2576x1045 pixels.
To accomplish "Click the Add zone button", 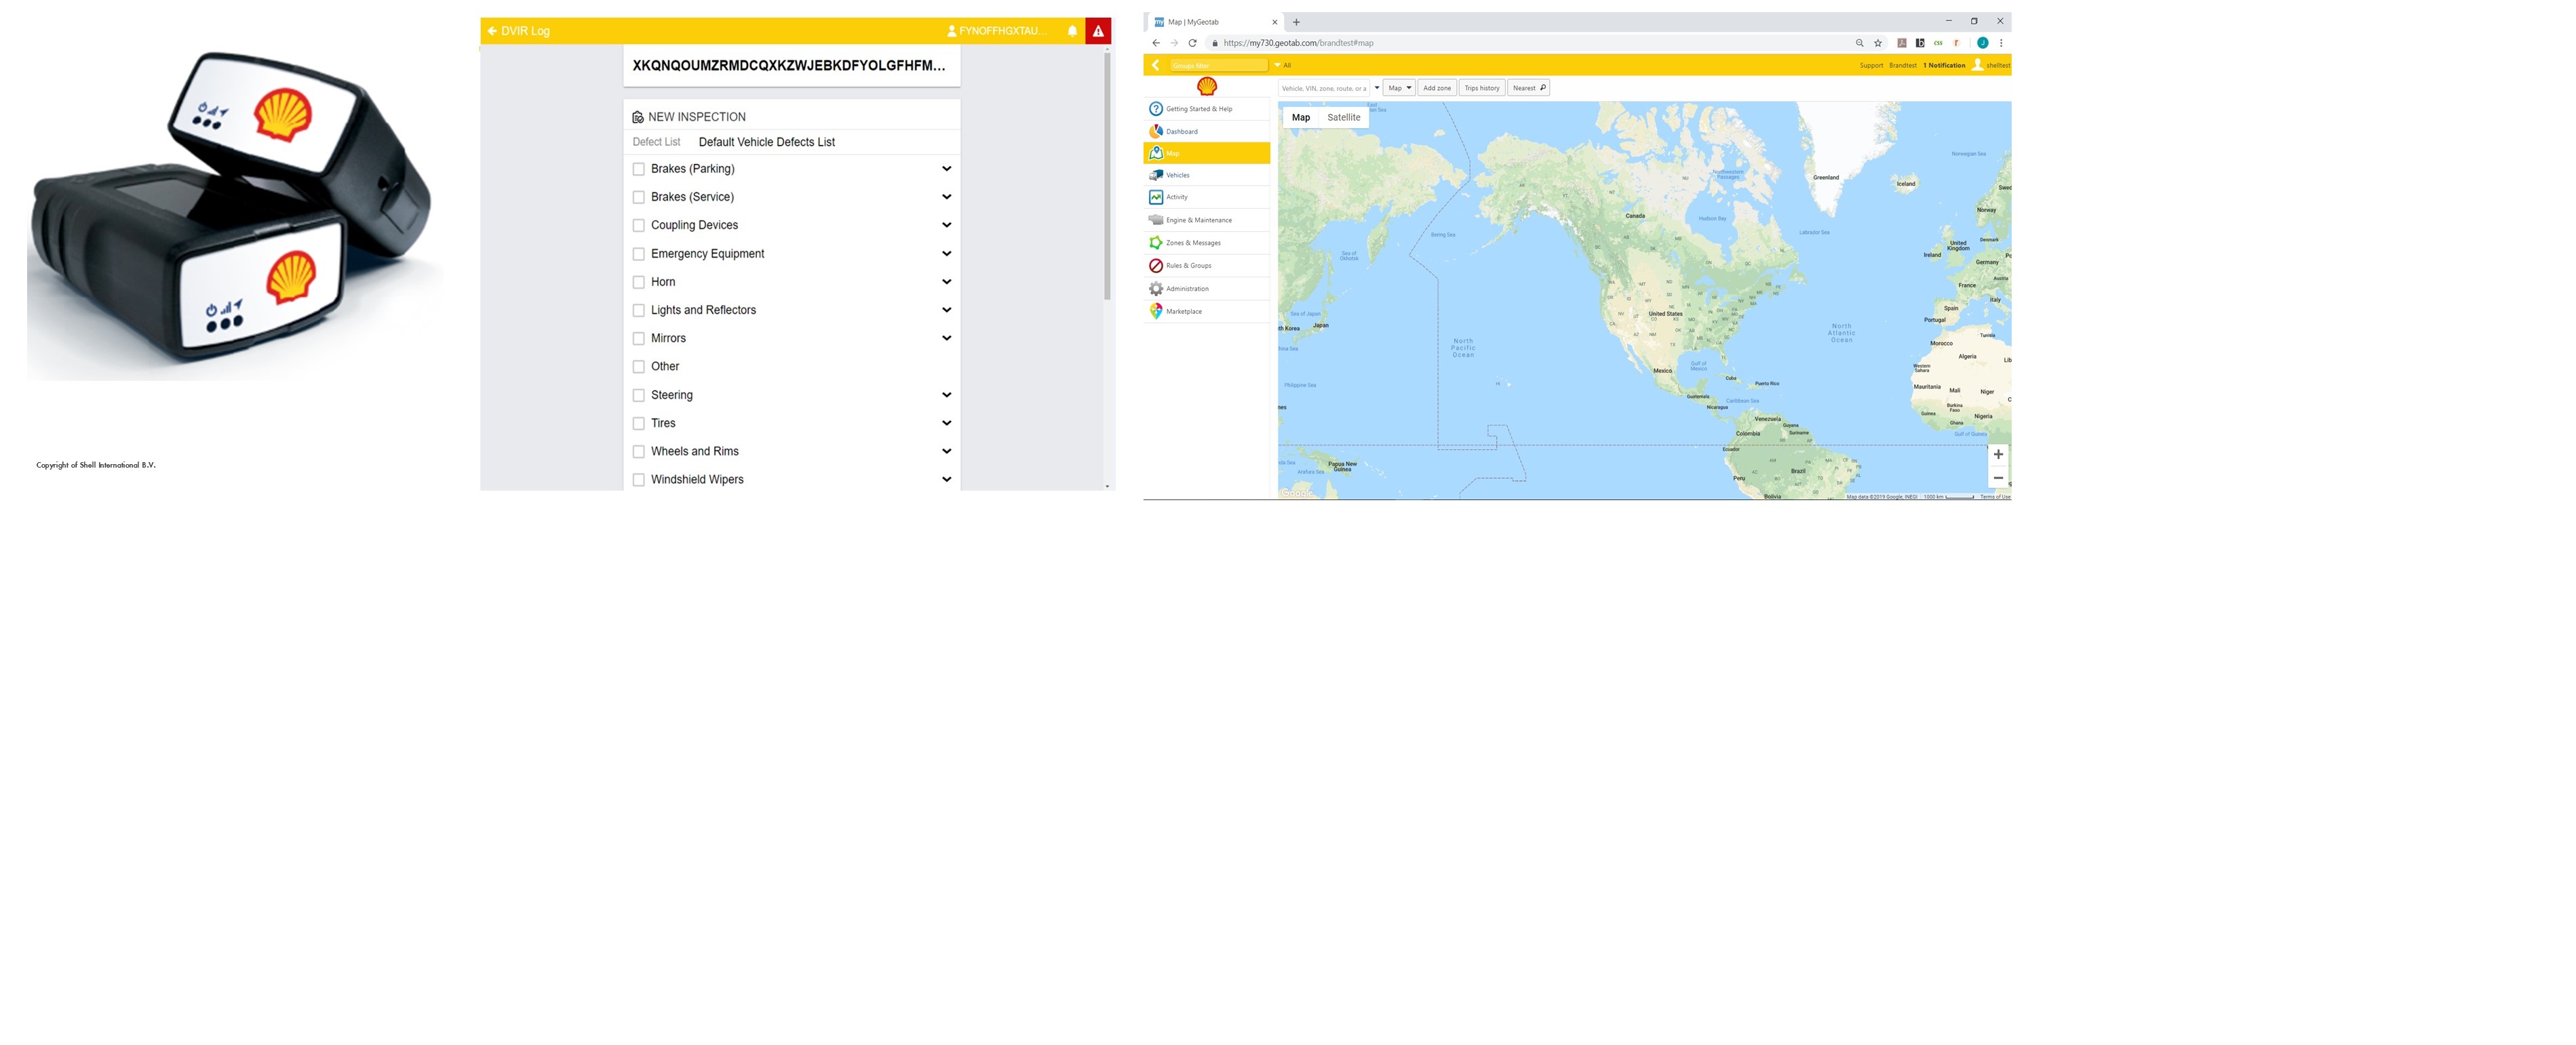I will [x=1437, y=88].
